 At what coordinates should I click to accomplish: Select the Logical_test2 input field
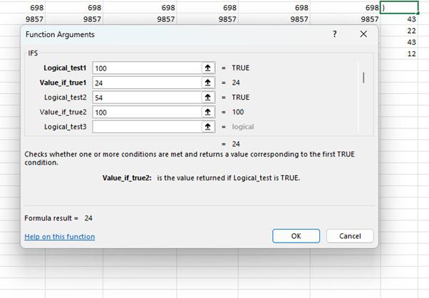[147, 97]
